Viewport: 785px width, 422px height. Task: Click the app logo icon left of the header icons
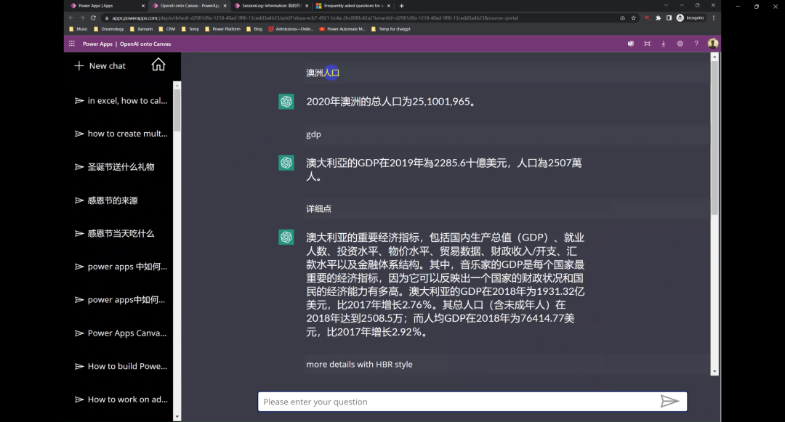pos(629,44)
